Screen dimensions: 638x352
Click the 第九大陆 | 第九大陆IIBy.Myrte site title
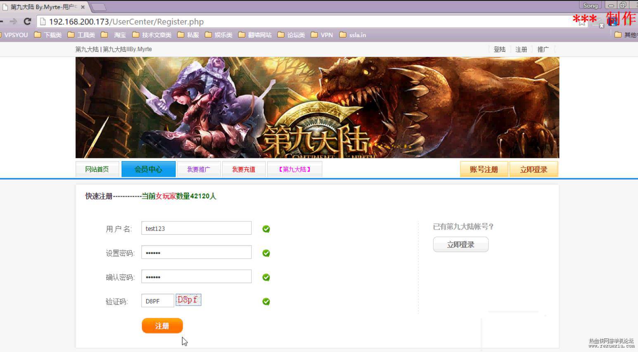[114, 49]
